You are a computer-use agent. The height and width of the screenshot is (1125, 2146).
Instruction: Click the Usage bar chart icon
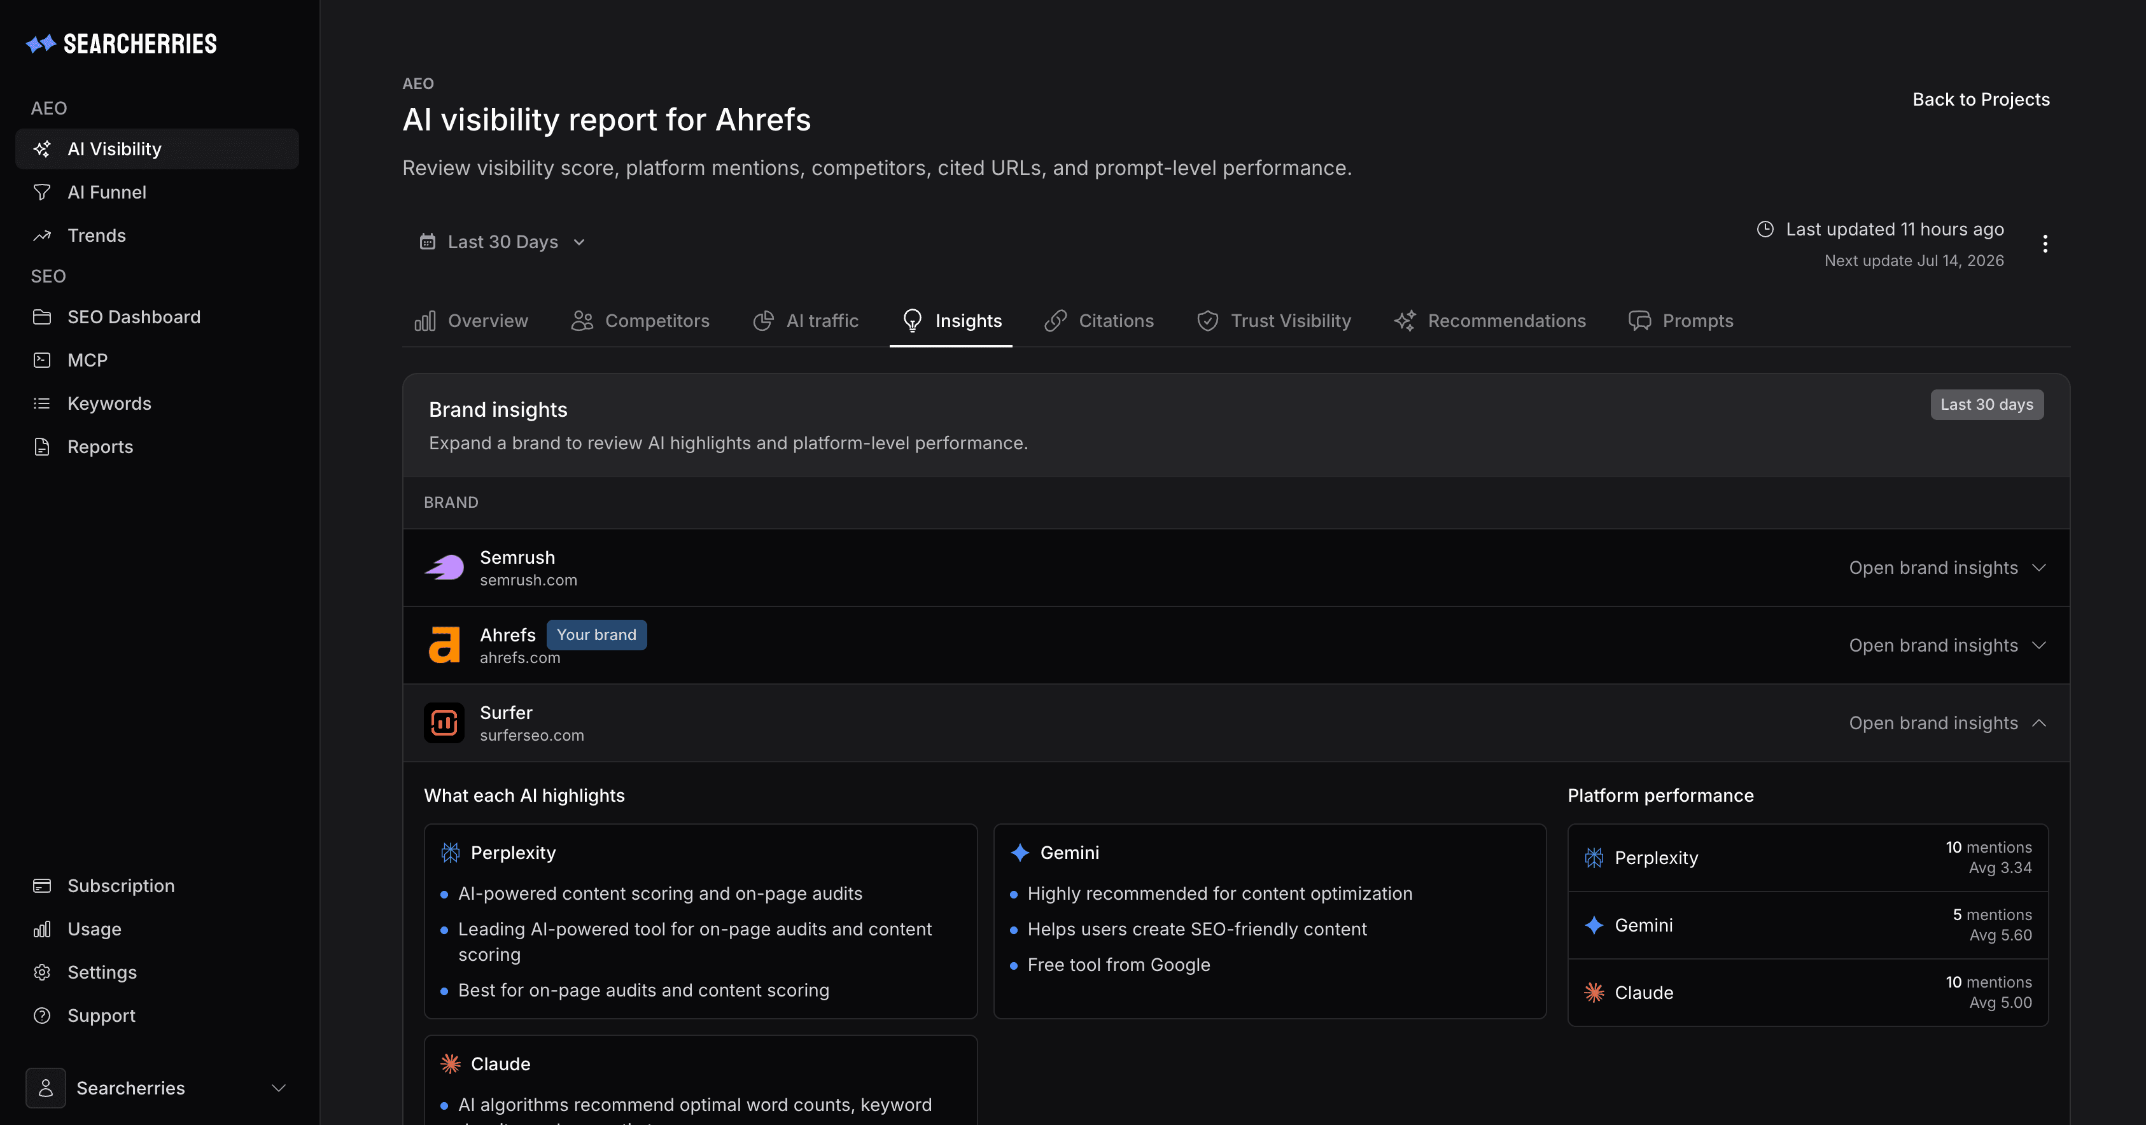tap(41, 929)
